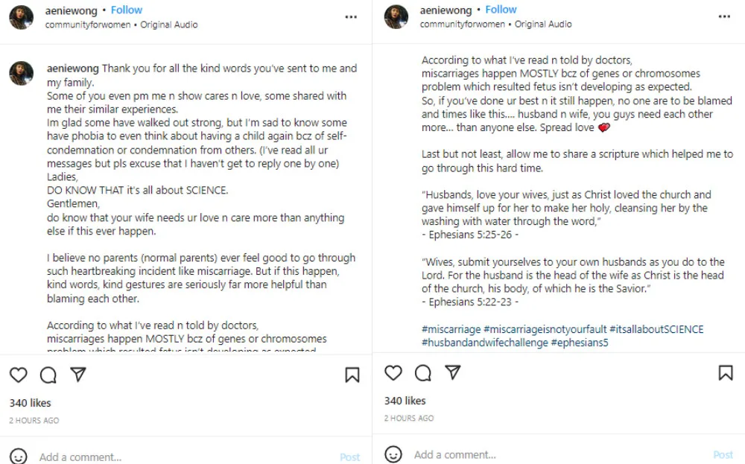This screenshot has width=745, height=464.
Task: Send the right post via paper plane icon
Action: pyautogui.click(x=452, y=372)
